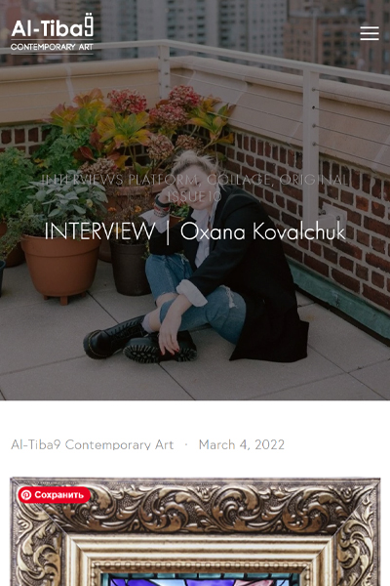Open the ISSUE10 category link
Screen dimensions: 390x586
[x=194, y=196]
